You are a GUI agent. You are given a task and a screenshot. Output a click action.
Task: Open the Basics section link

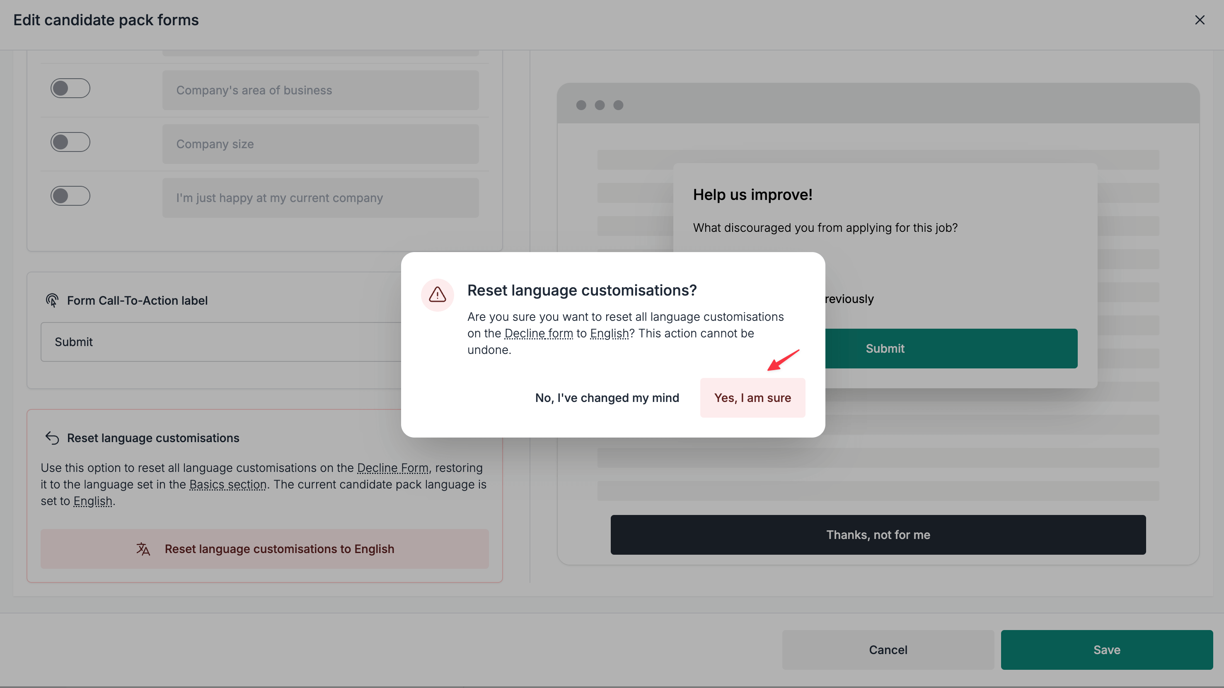(227, 484)
